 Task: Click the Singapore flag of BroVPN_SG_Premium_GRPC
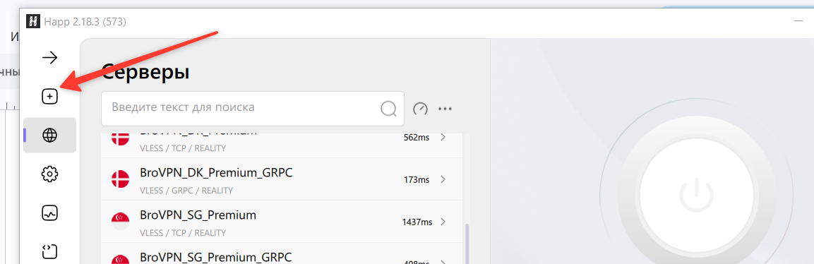(x=120, y=259)
